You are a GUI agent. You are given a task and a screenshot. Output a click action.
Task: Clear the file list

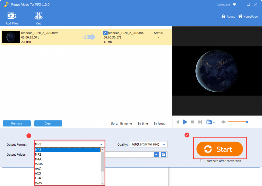48,123
